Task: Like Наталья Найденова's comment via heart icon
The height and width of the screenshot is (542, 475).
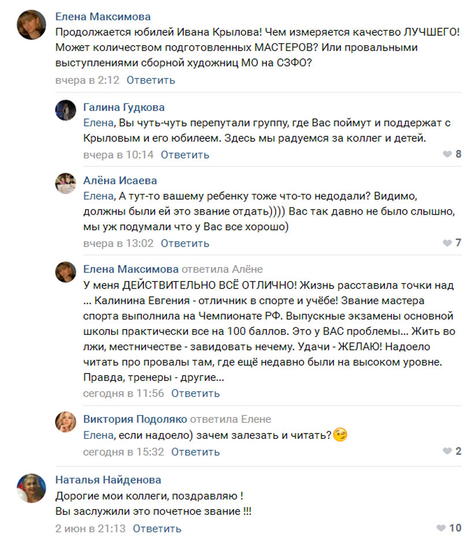Action: 441,528
